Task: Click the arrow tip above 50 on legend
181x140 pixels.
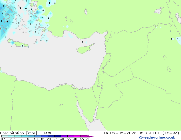Action: 90,136
